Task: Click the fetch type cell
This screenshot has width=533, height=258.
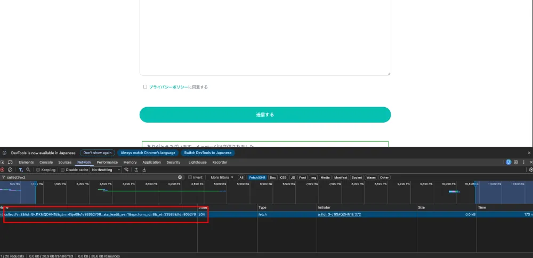Action: point(287,214)
